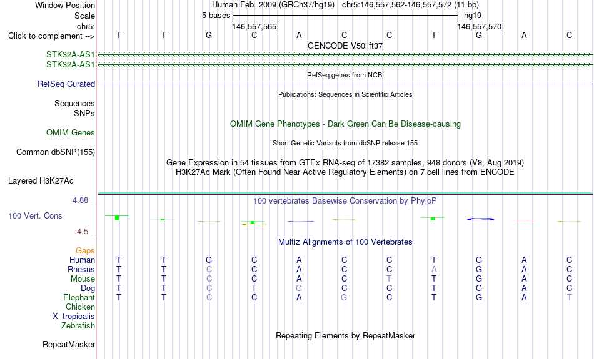Click 'Multiz Alignments of 100 Vertebrates' title

pos(345,242)
